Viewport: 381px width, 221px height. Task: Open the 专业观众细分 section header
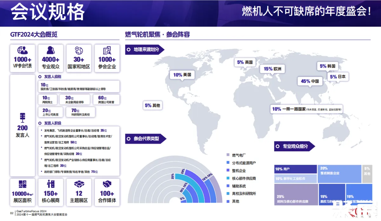coord(295,146)
